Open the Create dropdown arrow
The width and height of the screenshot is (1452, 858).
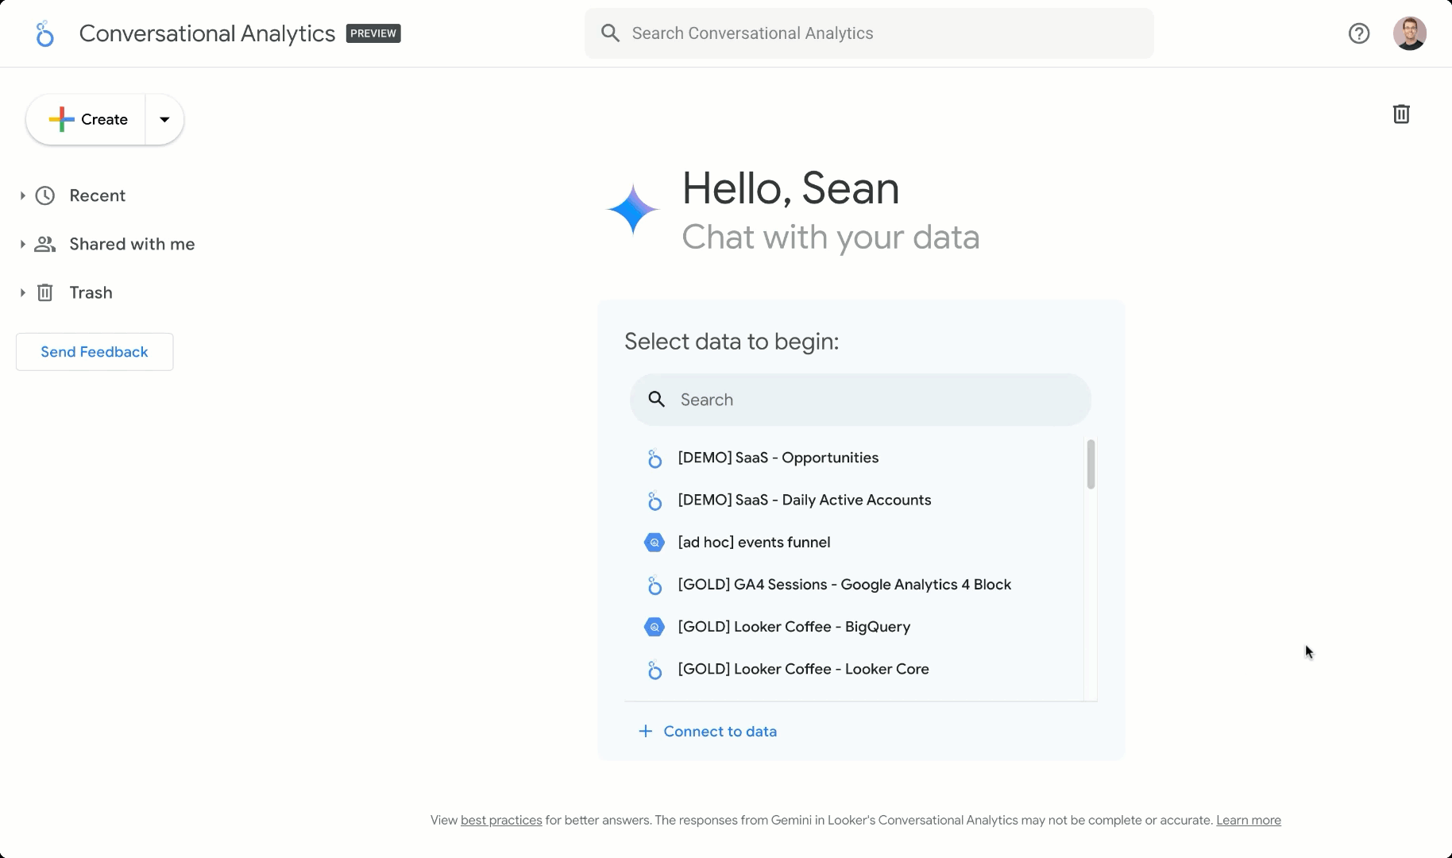164,119
